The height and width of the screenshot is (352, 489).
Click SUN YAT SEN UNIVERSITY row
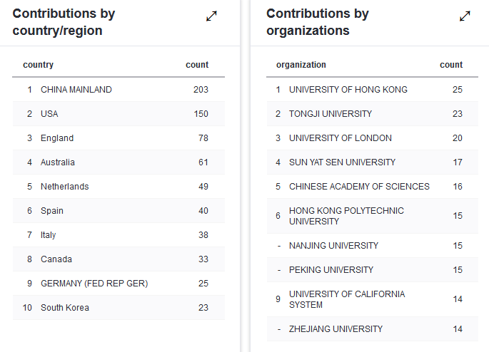click(342, 162)
